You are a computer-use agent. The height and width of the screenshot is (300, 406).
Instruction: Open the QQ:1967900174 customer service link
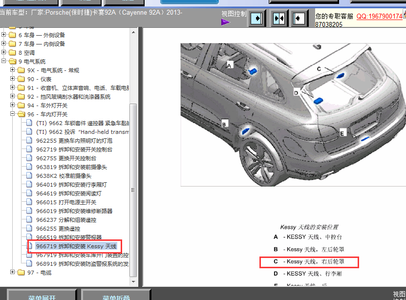(x=379, y=16)
